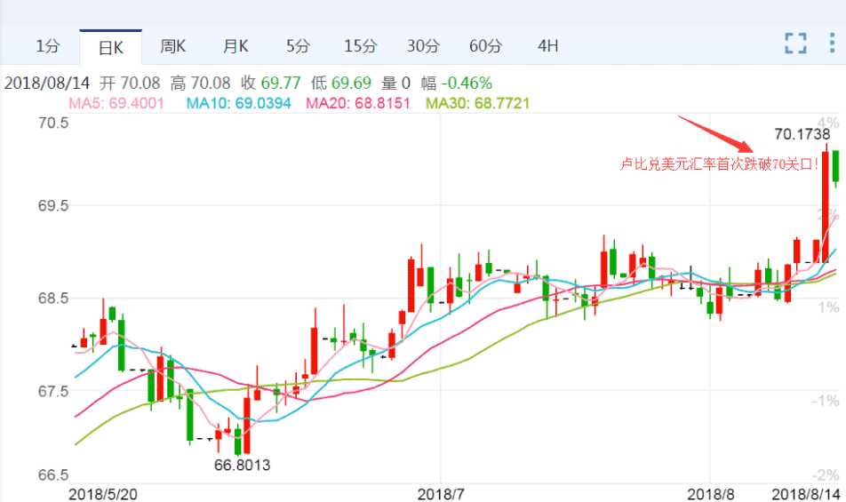
Task: Switch to the 60分 tab
Action: click(485, 45)
